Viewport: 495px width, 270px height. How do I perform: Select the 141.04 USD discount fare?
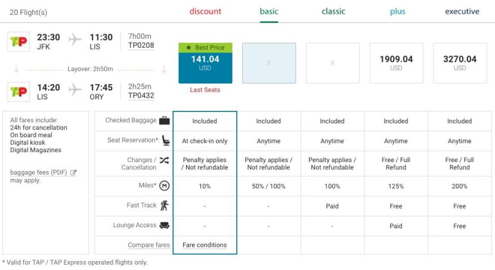pos(205,63)
